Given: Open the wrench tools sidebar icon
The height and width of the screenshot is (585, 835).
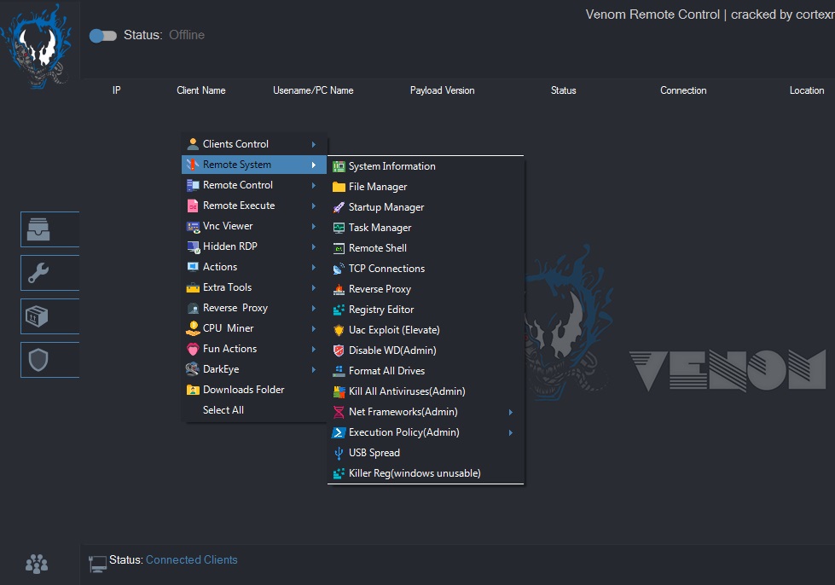Looking at the screenshot, I should tap(38, 273).
